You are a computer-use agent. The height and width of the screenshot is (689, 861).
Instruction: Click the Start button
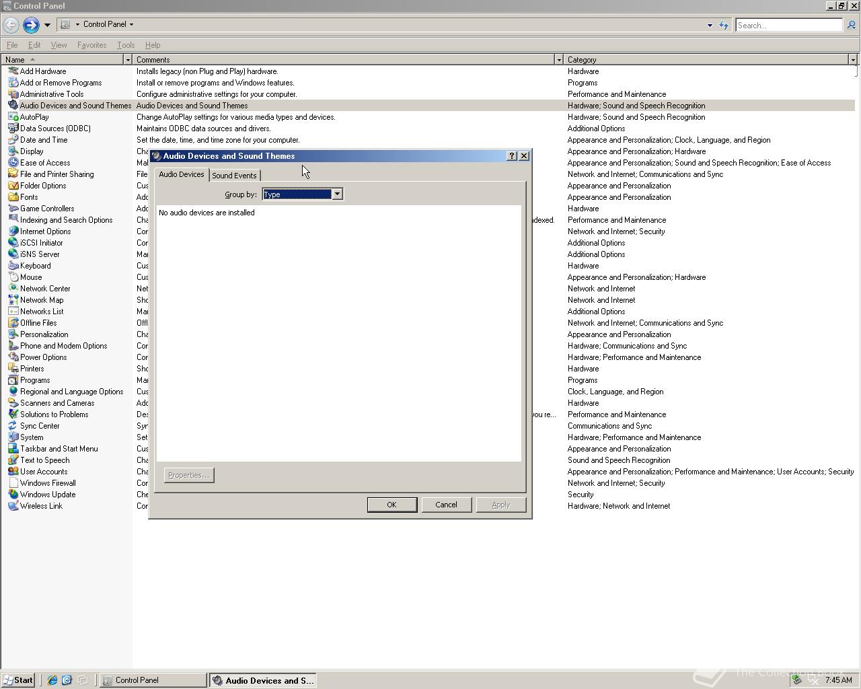[18, 680]
